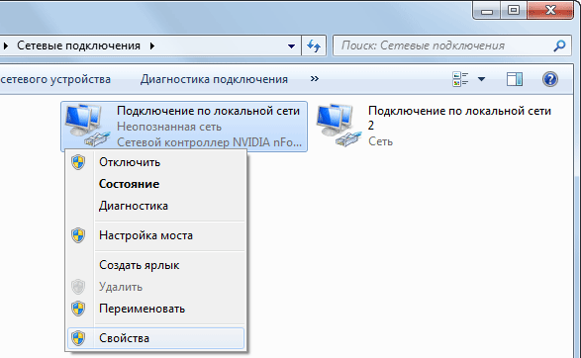Click shield icon next to Настройка моста
Screen dimensions: 581x358
(78, 235)
